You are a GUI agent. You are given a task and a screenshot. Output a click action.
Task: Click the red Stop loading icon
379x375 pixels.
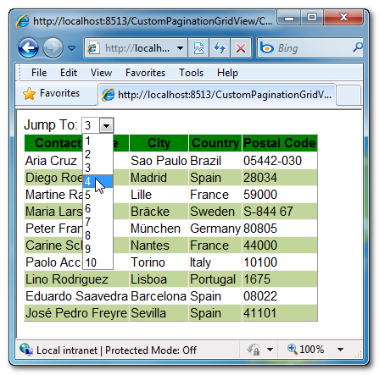[x=241, y=48]
